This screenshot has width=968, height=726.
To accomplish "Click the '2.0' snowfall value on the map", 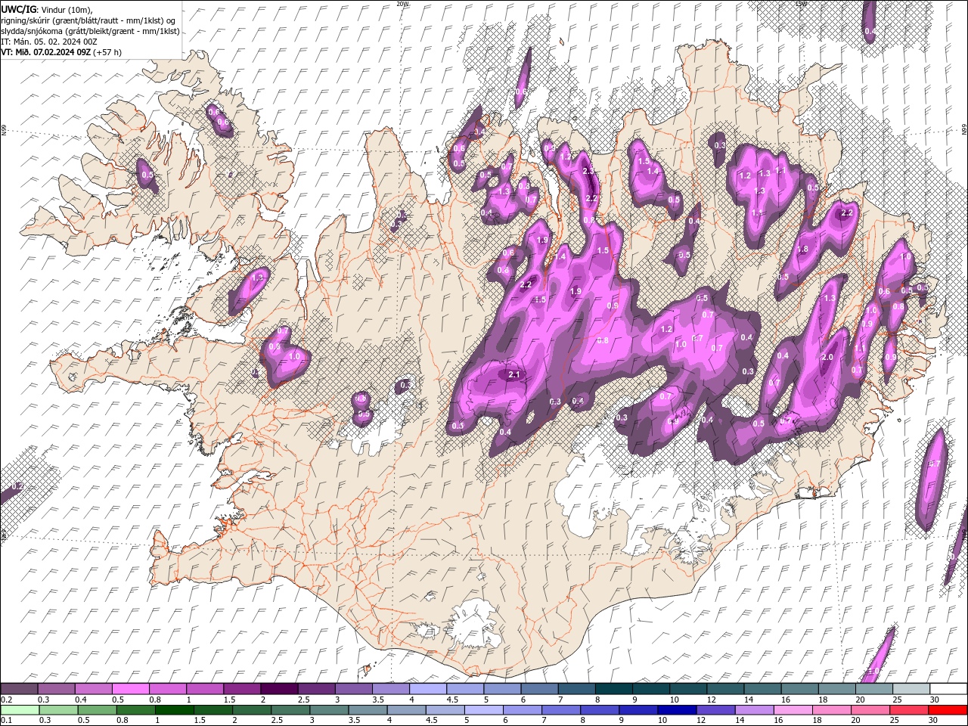I will point(827,357).
